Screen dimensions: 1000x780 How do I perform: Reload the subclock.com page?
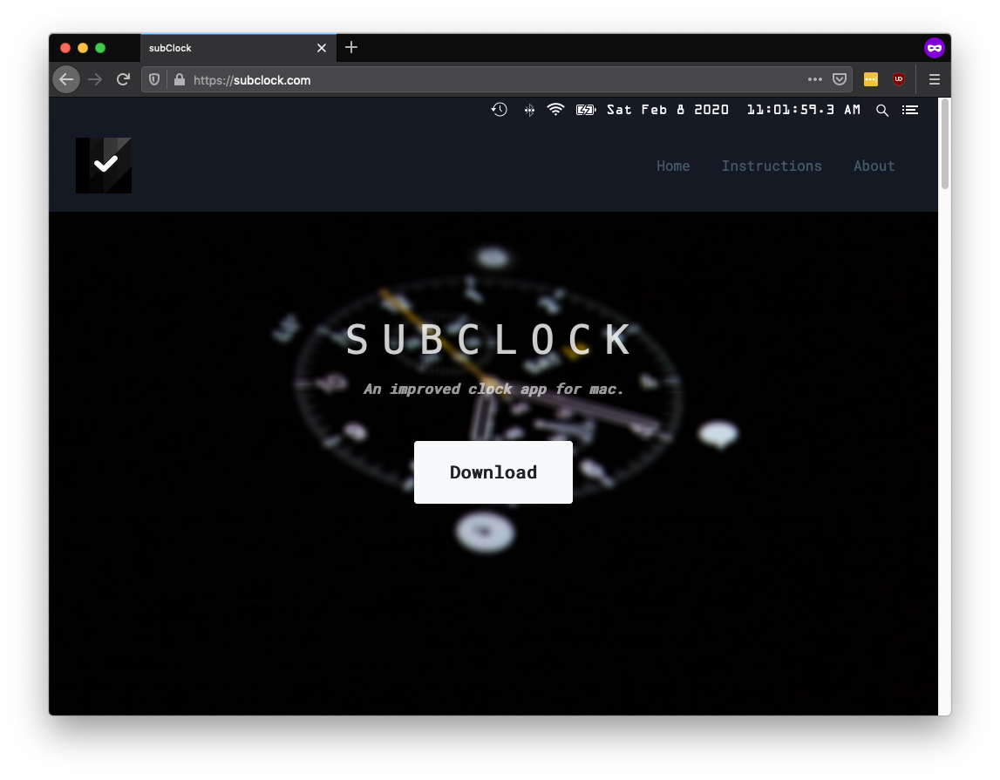click(123, 79)
